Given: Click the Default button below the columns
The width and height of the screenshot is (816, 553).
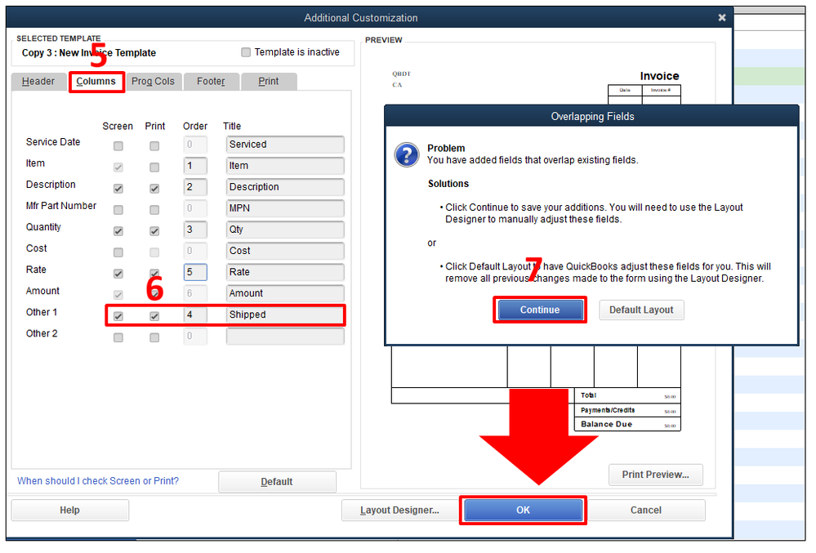Looking at the screenshot, I should (277, 482).
